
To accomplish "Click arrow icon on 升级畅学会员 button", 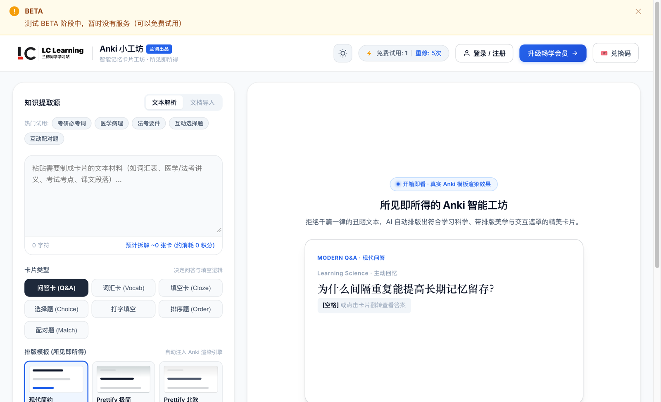I will coord(575,53).
